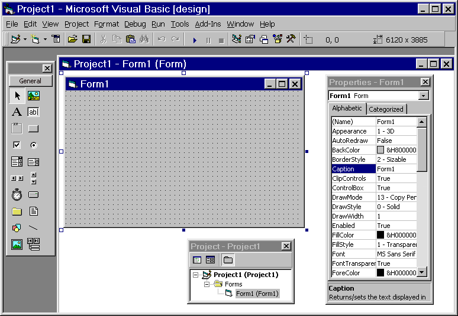
Task: Select the DriveListBox tool in toolbox
Action: (34, 194)
